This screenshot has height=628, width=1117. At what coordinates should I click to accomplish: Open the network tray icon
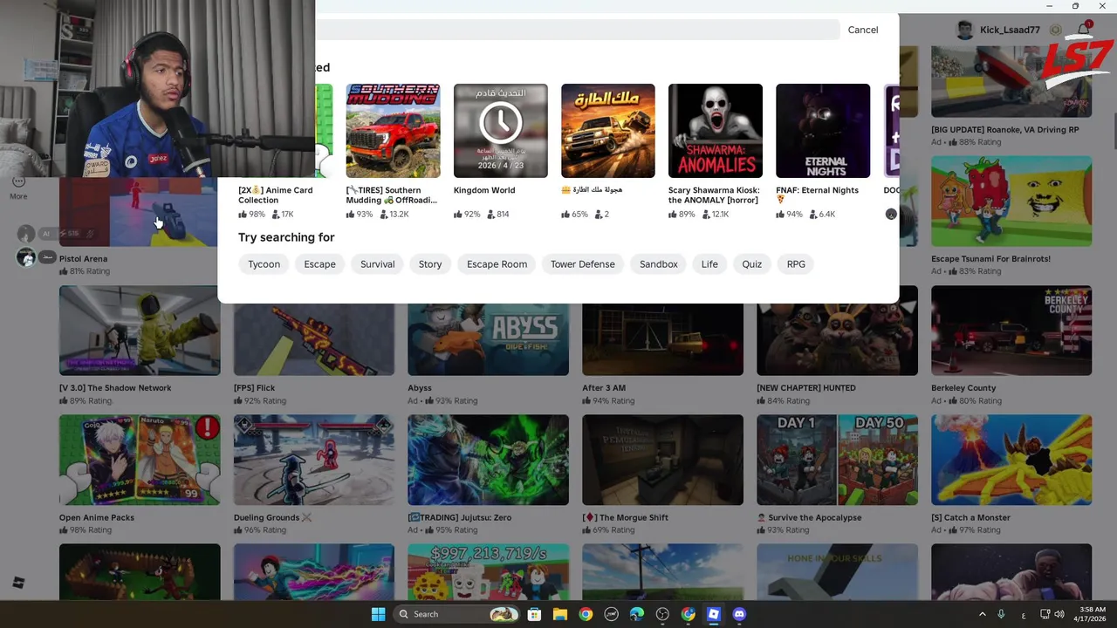[x=1045, y=614]
